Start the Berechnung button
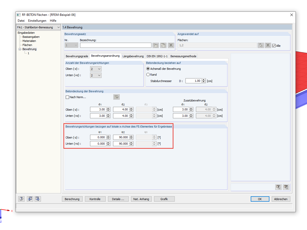The image size is (307, 230). 72,199
